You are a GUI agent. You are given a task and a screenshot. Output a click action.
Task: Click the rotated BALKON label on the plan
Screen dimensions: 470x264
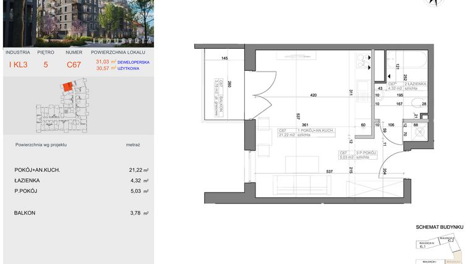pyautogui.click(x=221, y=104)
